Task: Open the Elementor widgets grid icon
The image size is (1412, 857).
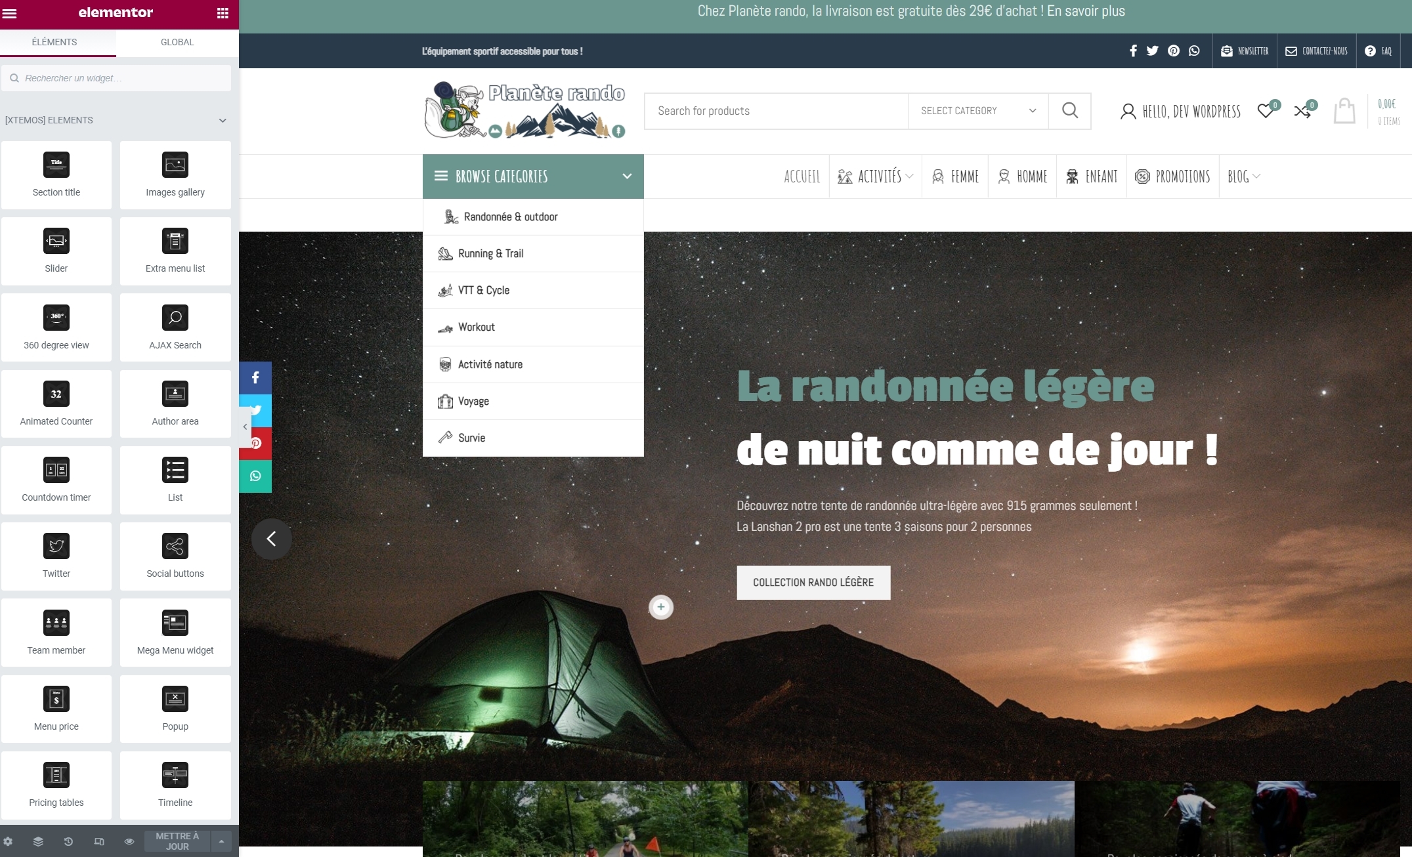Action: pos(223,13)
